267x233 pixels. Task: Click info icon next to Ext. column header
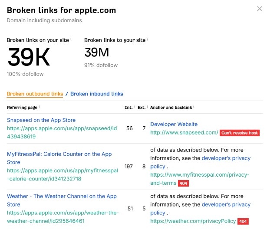coord(148,107)
